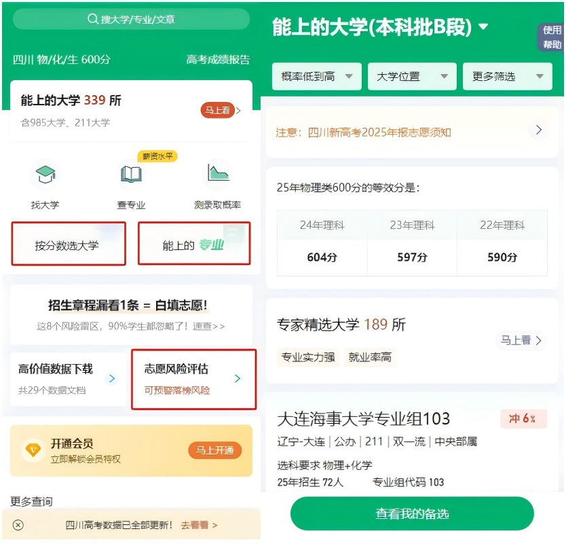Click the magnifier icon in search bar
566x544 pixels.
point(93,19)
